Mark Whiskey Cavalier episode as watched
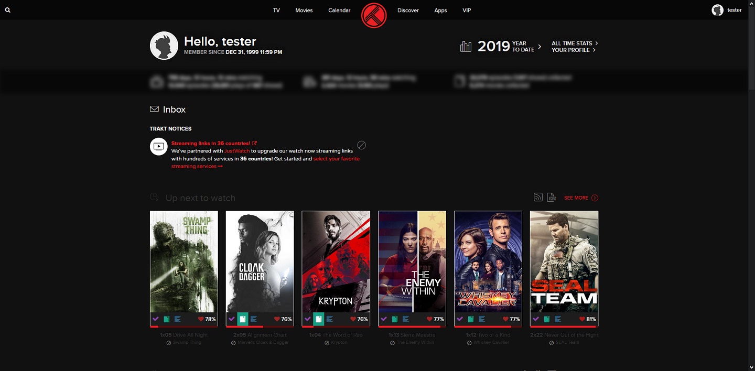Screen dimensions: 755x371 tap(459, 319)
